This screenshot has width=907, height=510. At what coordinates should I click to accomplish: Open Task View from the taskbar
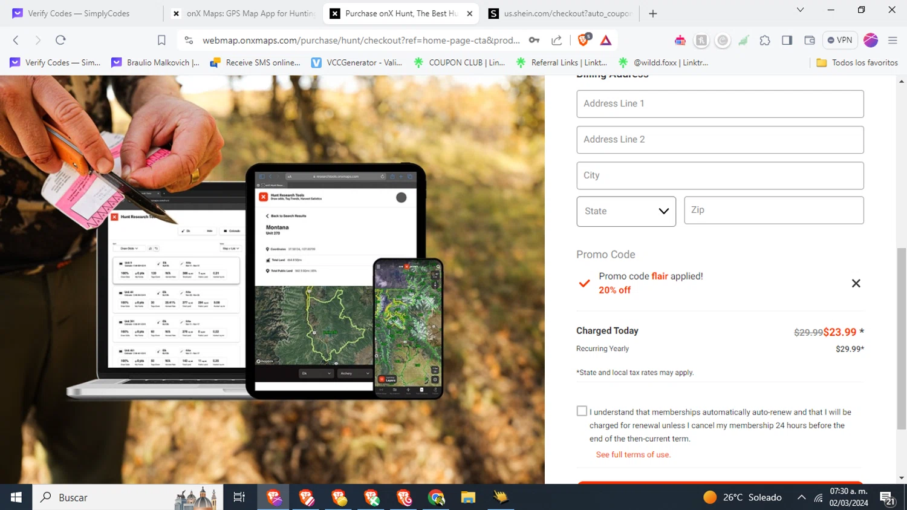pyautogui.click(x=239, y=497)
